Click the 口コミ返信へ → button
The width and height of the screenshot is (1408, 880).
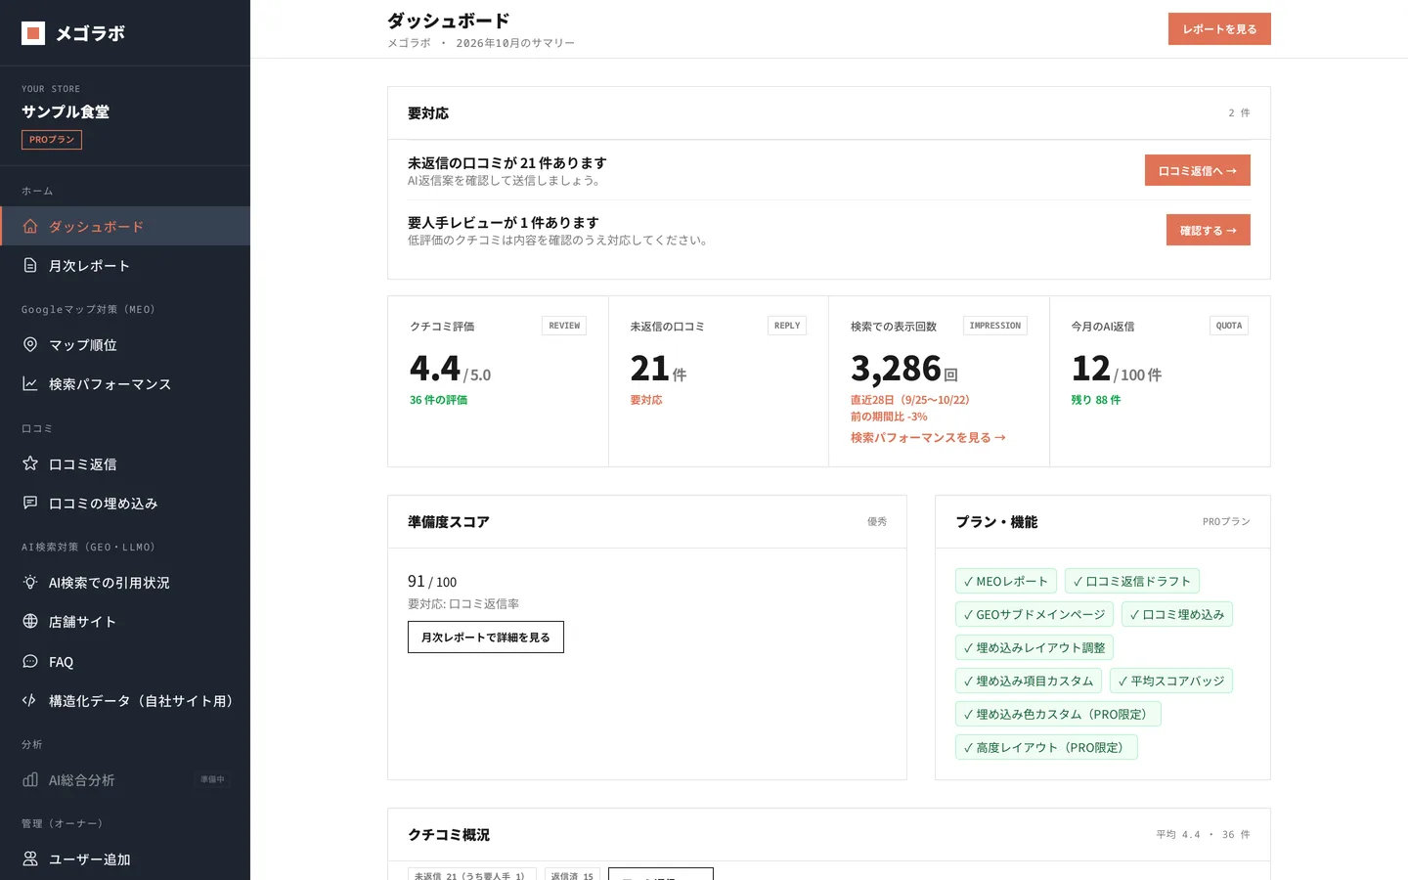1198,170
